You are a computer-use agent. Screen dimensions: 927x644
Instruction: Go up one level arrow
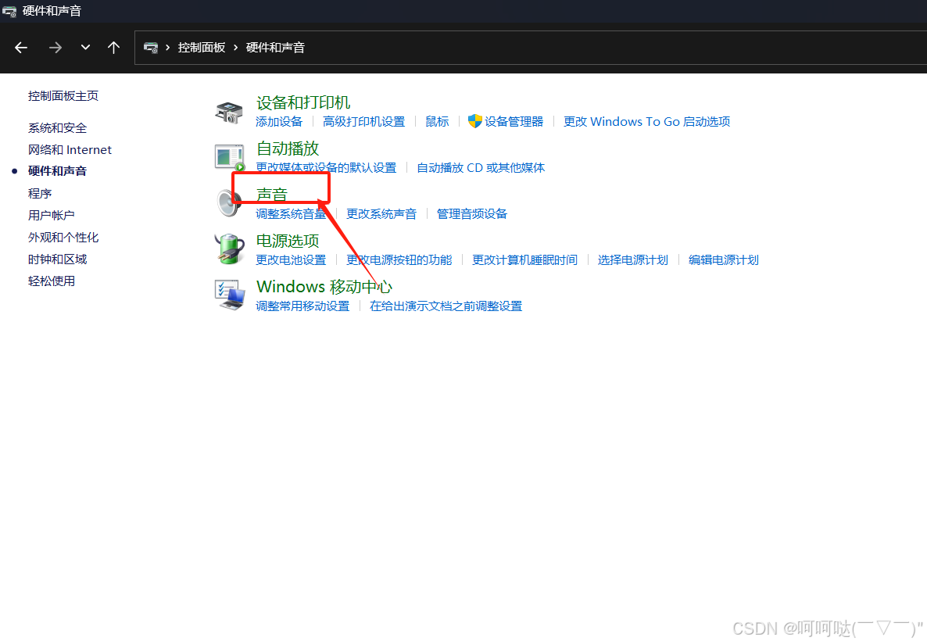tap(113, 48)
